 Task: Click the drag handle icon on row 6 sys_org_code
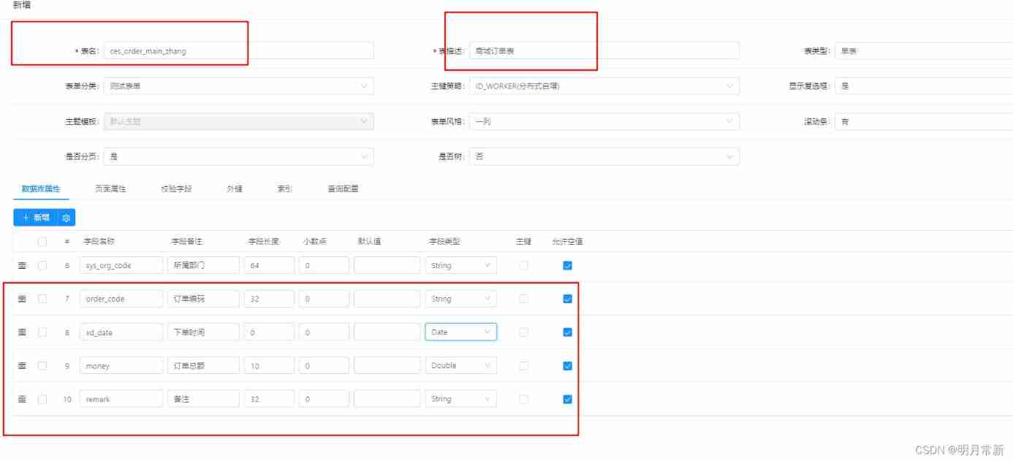[22, 264]
